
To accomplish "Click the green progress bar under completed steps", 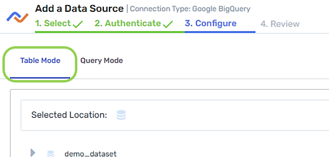I will 110,32.
